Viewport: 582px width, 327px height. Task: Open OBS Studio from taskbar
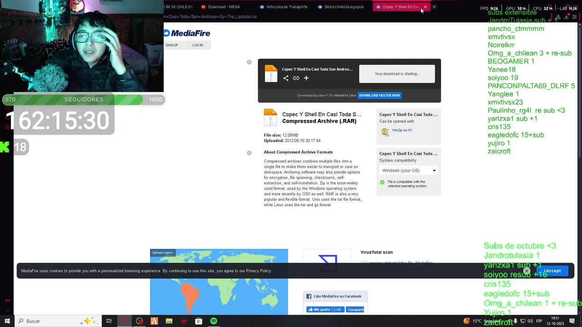click(x=140, y=321)
